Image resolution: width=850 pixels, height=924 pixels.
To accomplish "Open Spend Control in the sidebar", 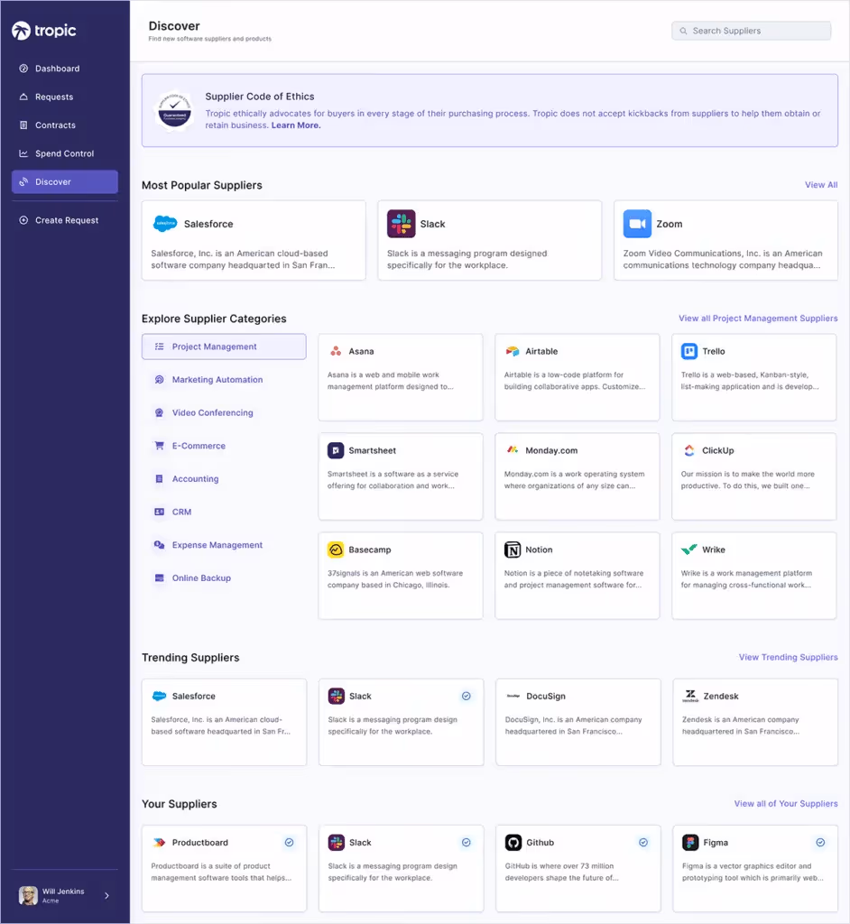I will (65, 153).
